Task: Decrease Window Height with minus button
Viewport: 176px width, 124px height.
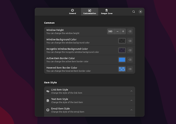Action: click(x=118, y=31)
